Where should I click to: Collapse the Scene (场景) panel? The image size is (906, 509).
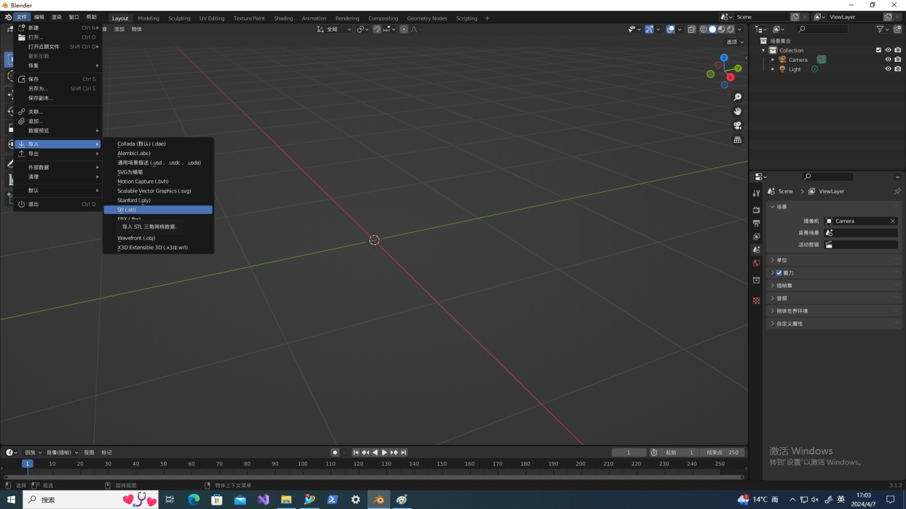click(834, 207)
